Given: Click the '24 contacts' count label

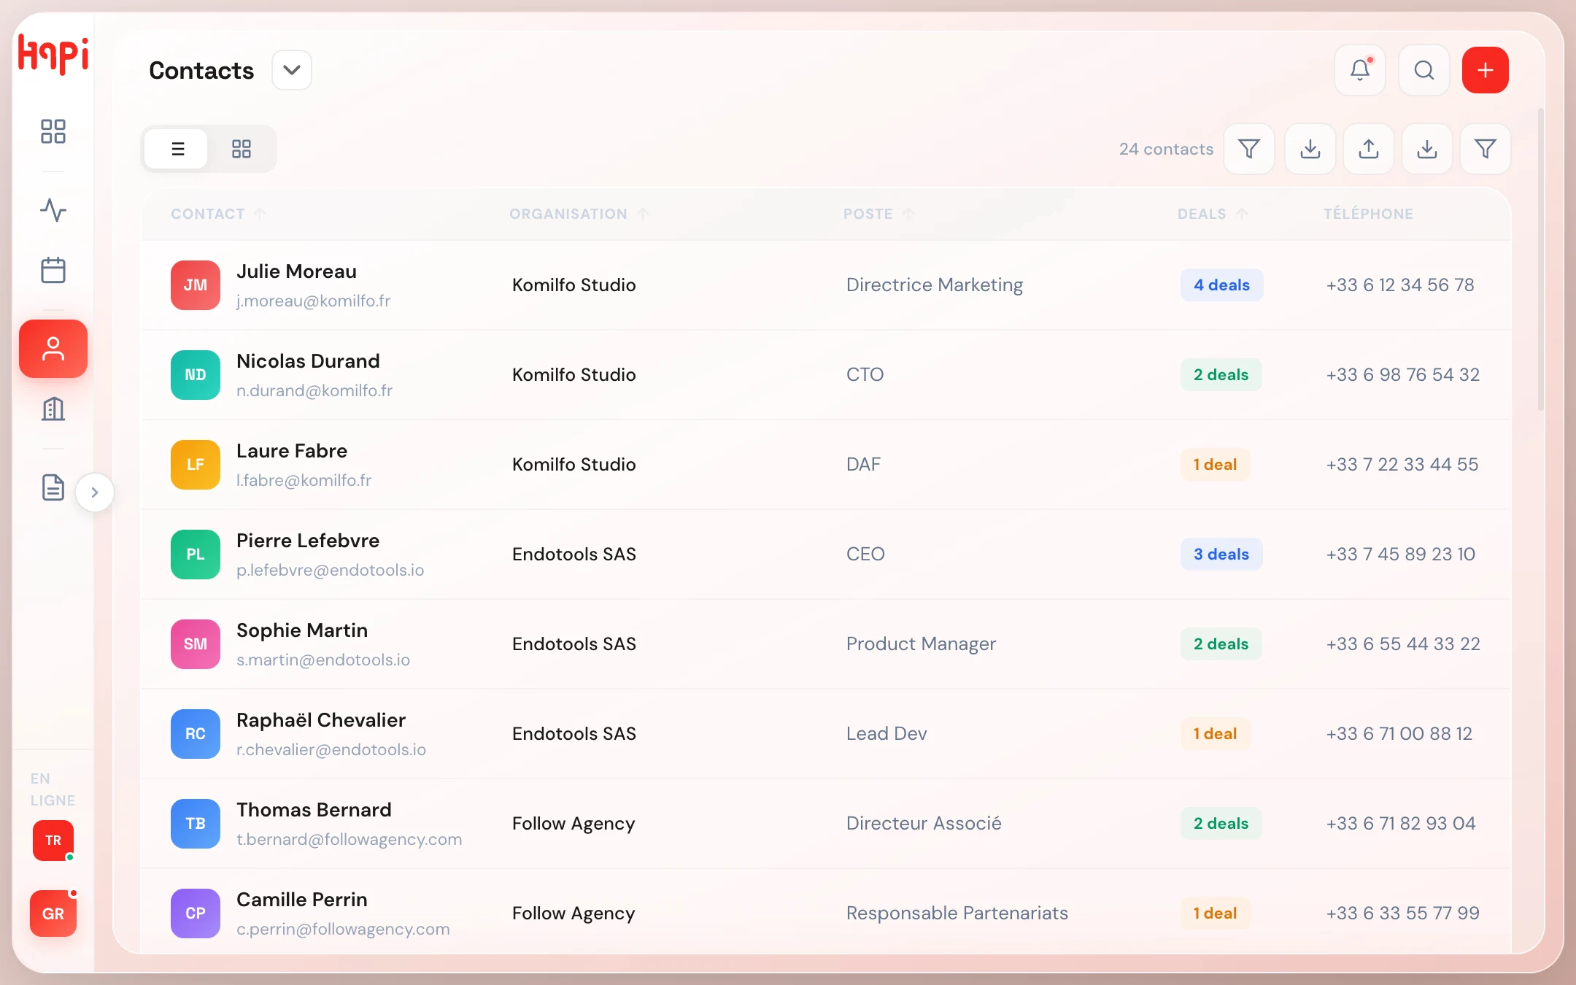Looking at the screenshot, I should click(1166, 149).
